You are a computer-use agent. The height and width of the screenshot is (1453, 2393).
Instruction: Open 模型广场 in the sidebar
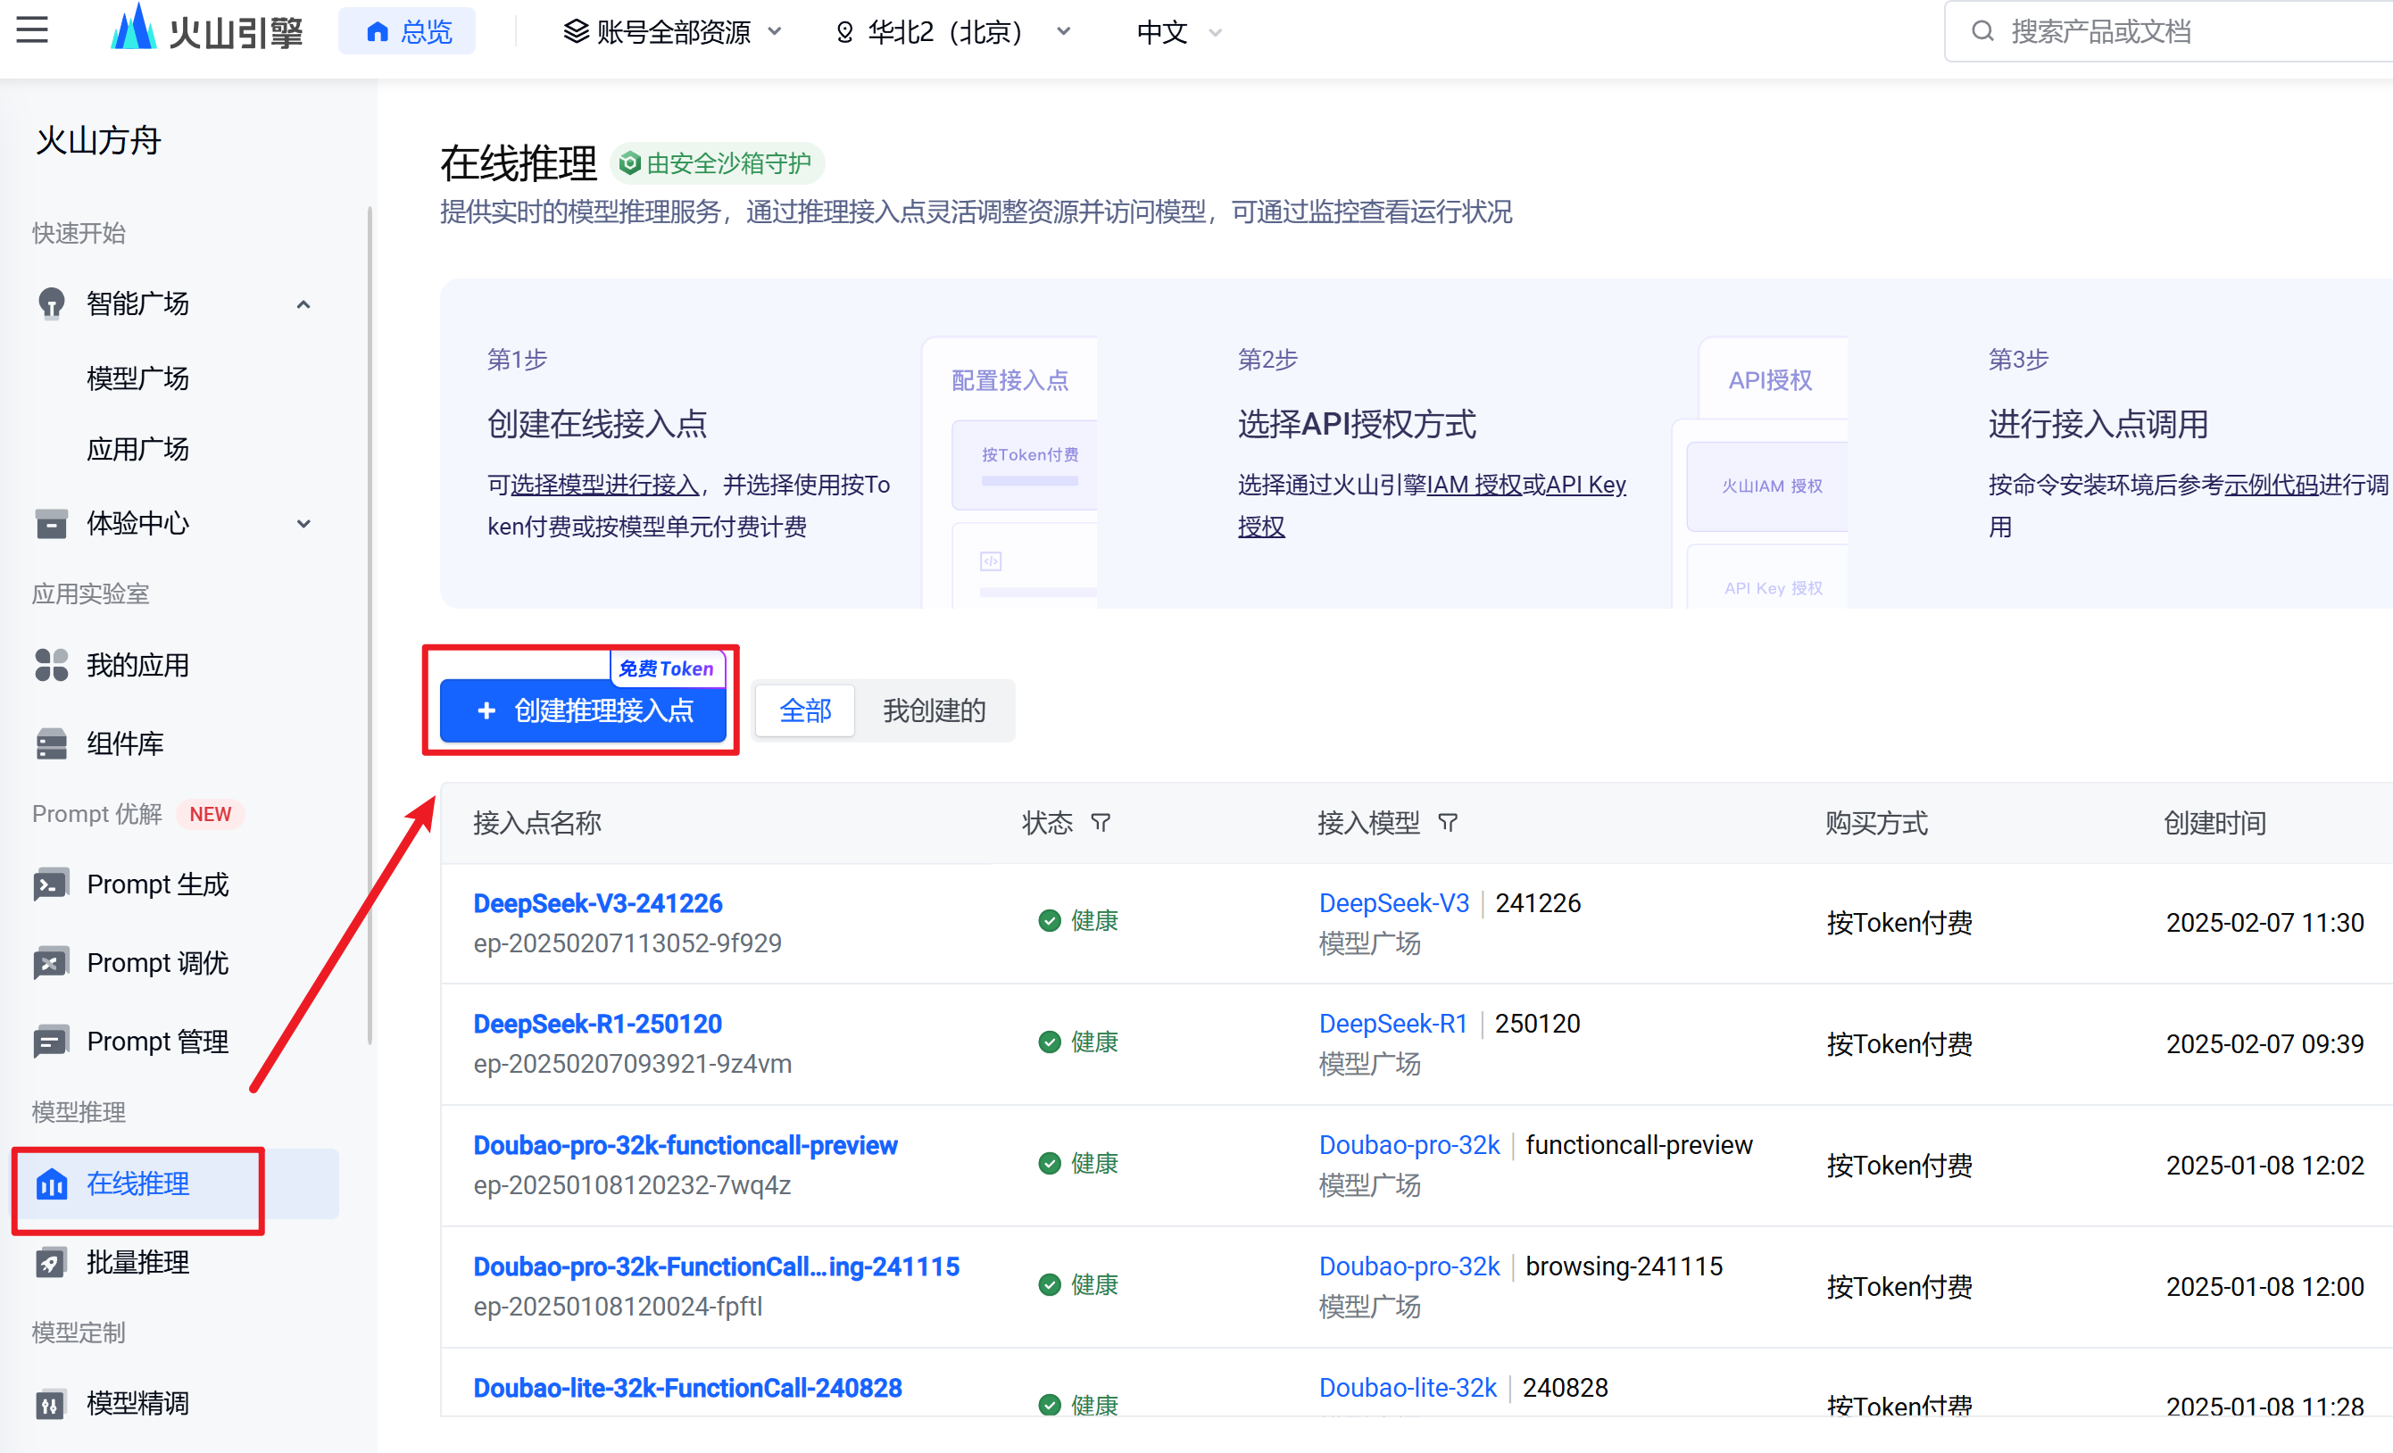[x=138, y=378]
